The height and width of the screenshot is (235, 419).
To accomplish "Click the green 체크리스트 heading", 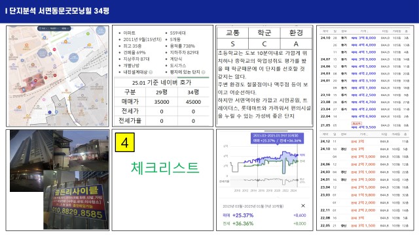I will coord(165,168).
